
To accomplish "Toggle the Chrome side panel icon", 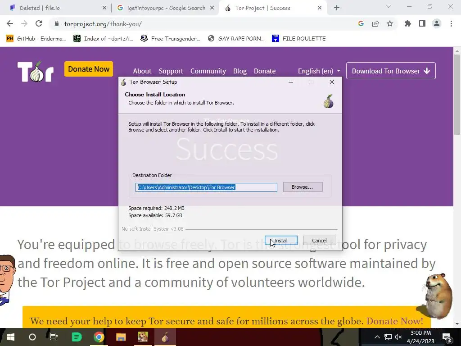I will pos(422,24).
